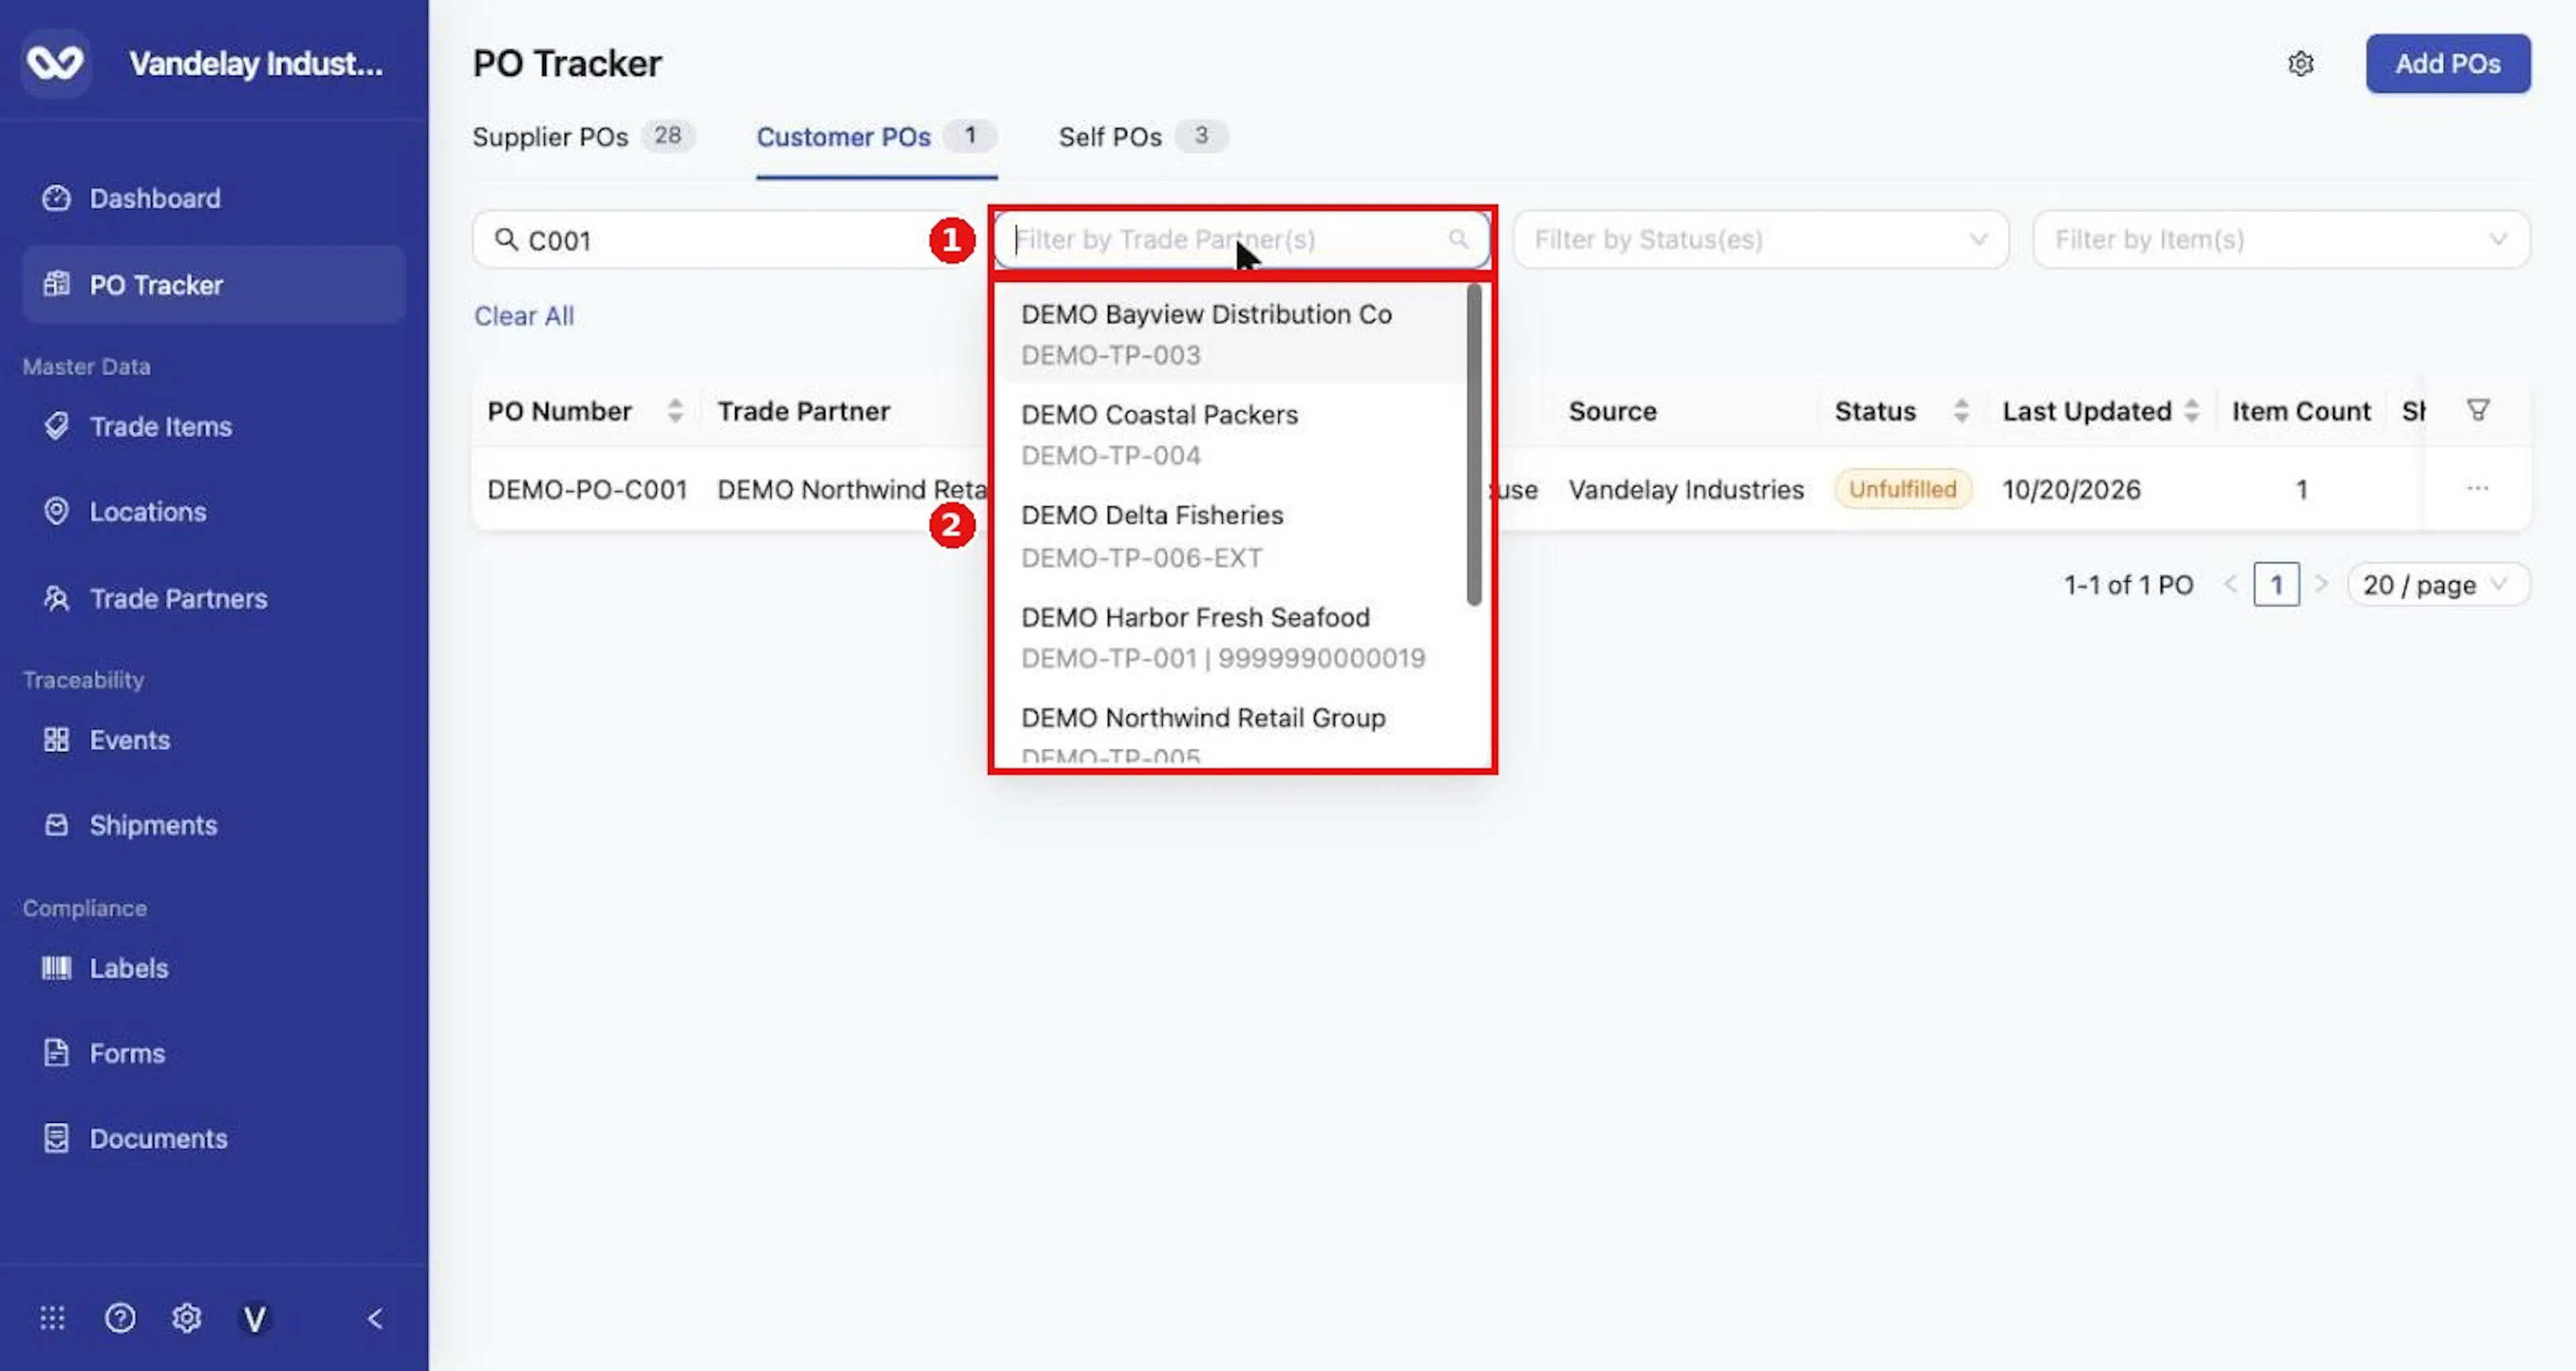Open Filter by Status(es) dropdown

[x=1760, y=239]
